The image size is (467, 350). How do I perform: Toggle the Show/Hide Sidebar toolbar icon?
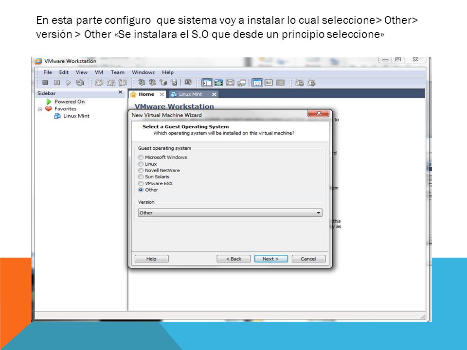tap(207, 83)
